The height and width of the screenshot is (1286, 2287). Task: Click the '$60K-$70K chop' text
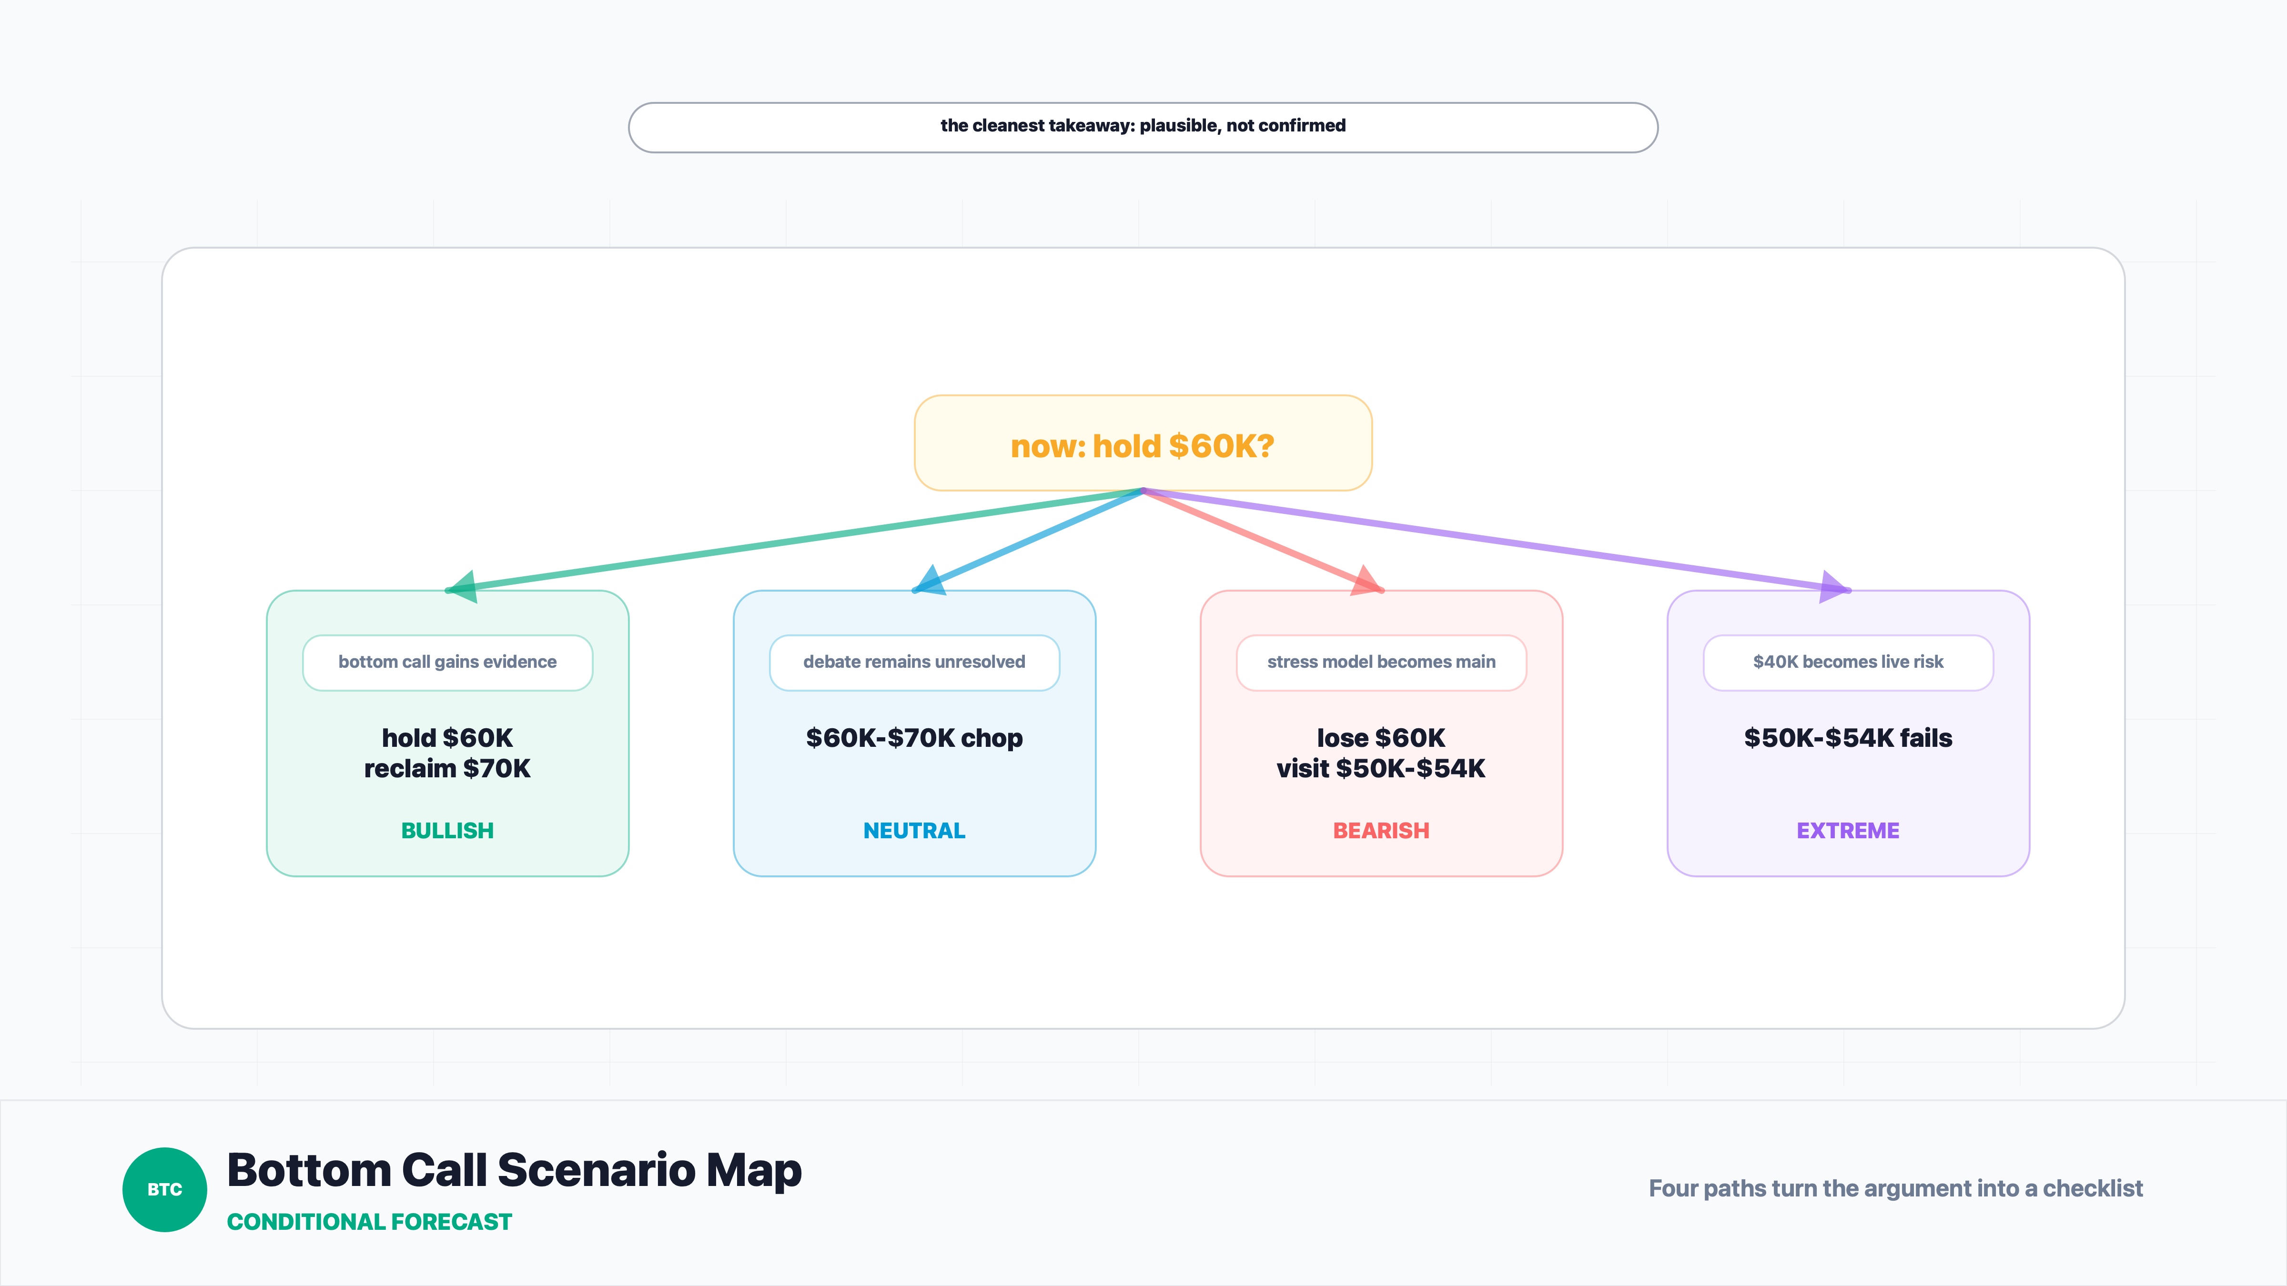913,737
